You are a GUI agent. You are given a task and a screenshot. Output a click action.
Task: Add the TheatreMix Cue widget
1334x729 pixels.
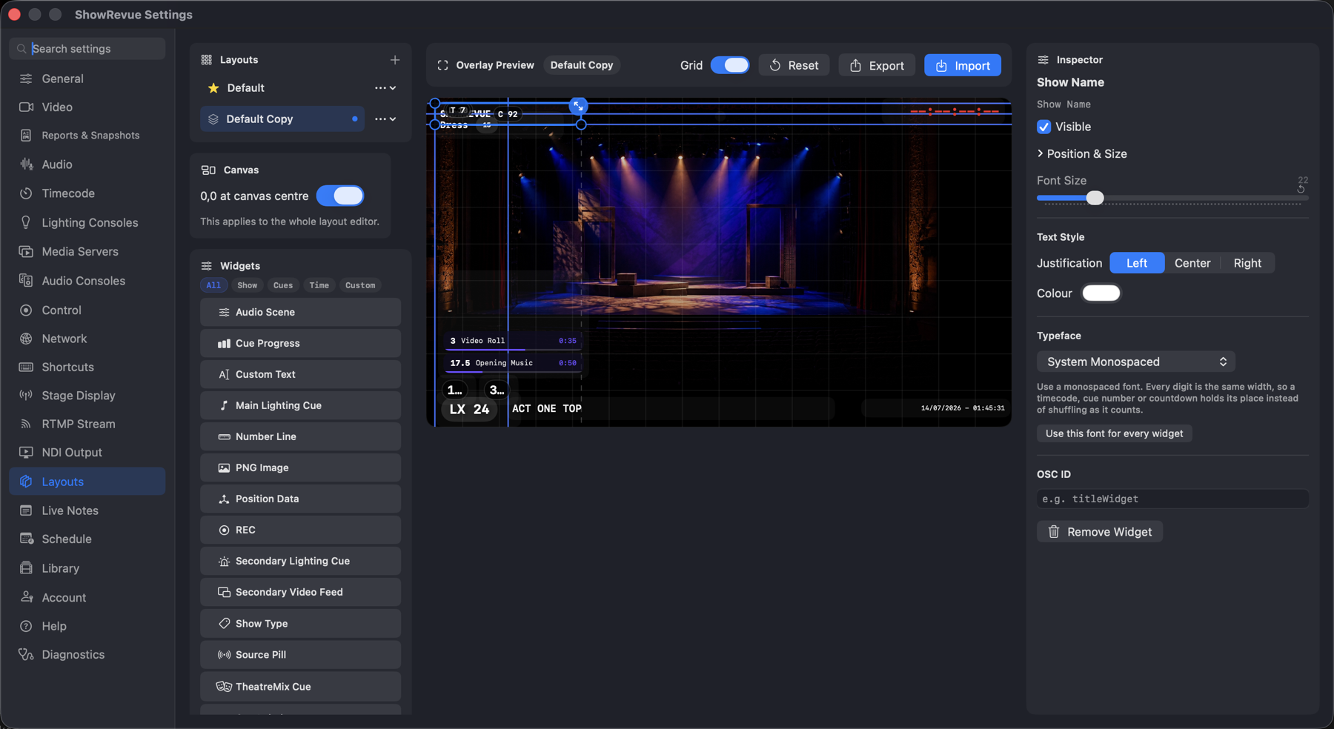[300, 687]
